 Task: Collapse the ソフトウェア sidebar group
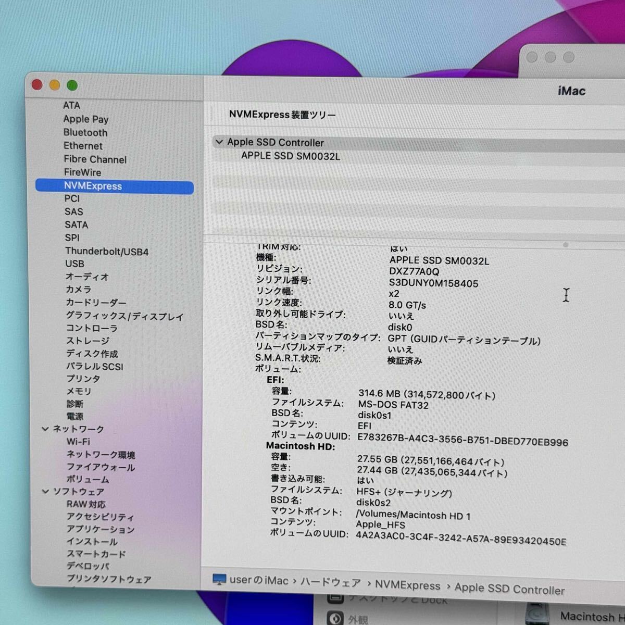click(45, 491)
